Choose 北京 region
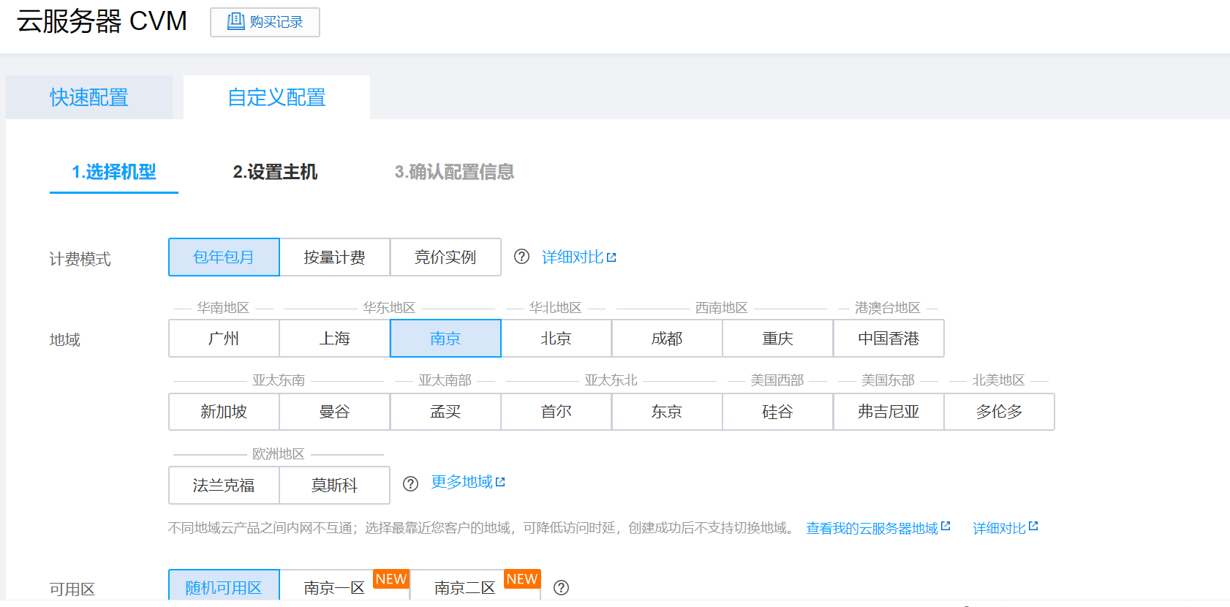 tap(556, 339)
